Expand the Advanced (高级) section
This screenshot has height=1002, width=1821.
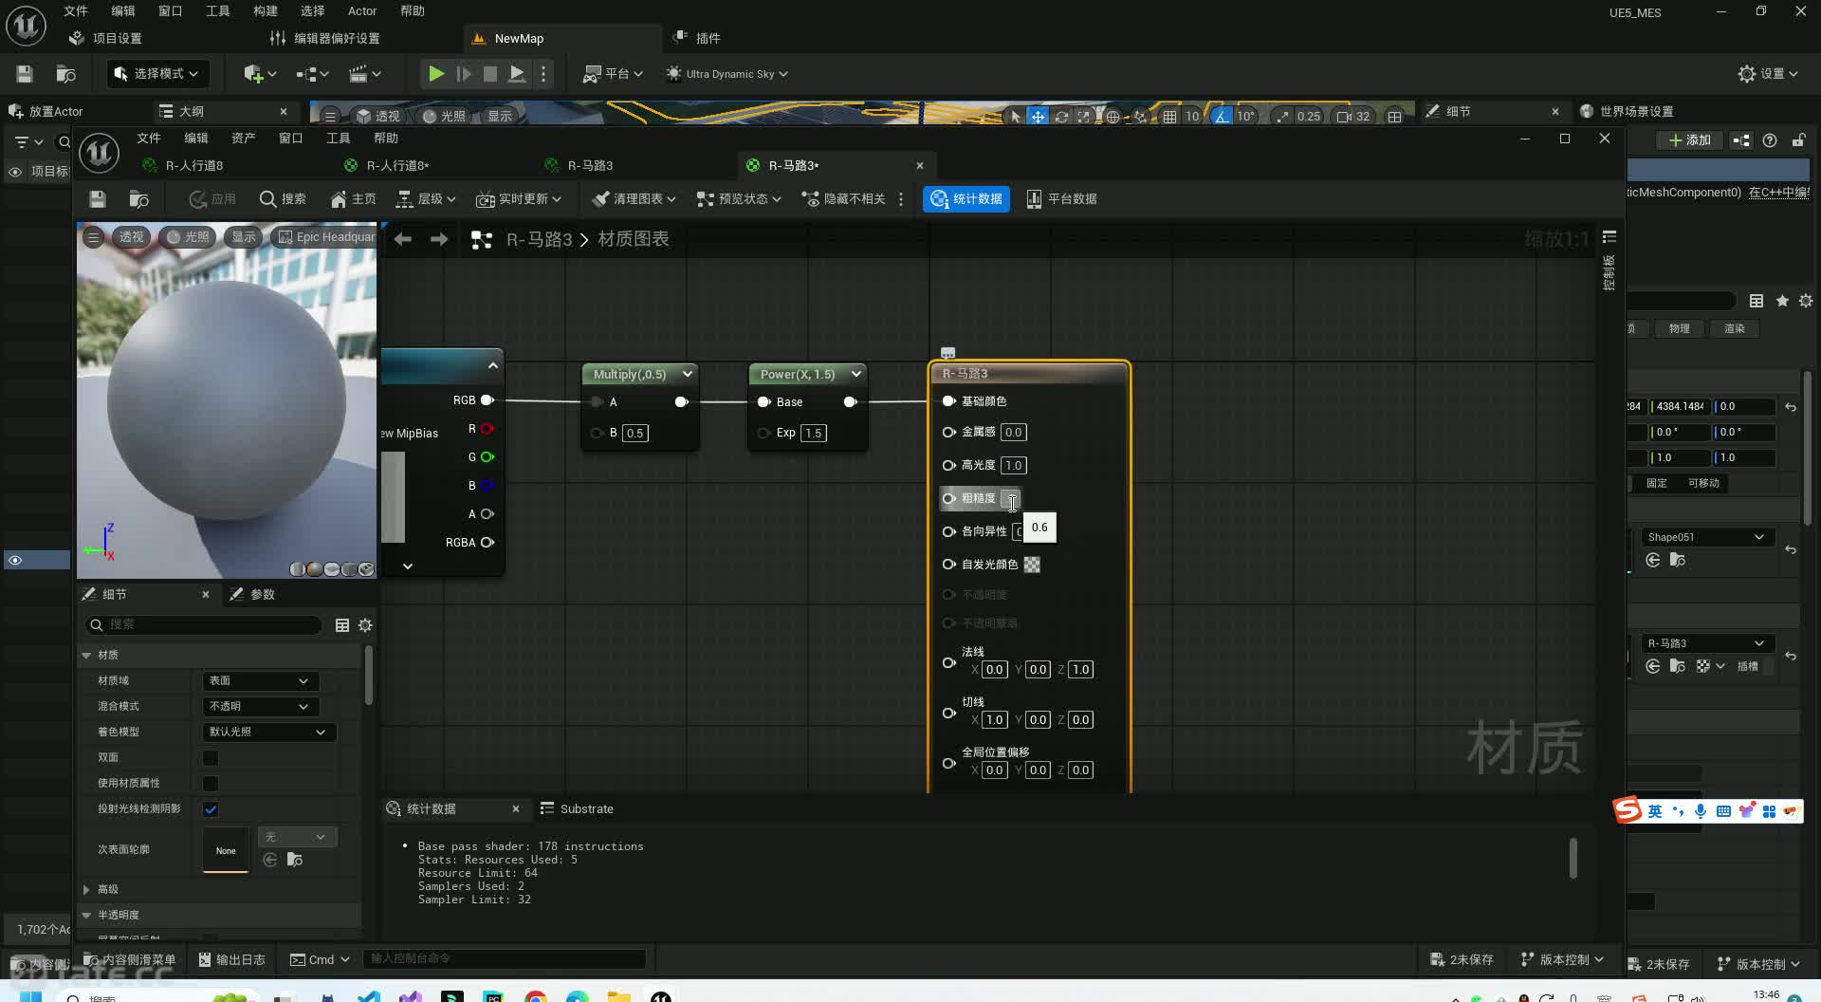86,890
